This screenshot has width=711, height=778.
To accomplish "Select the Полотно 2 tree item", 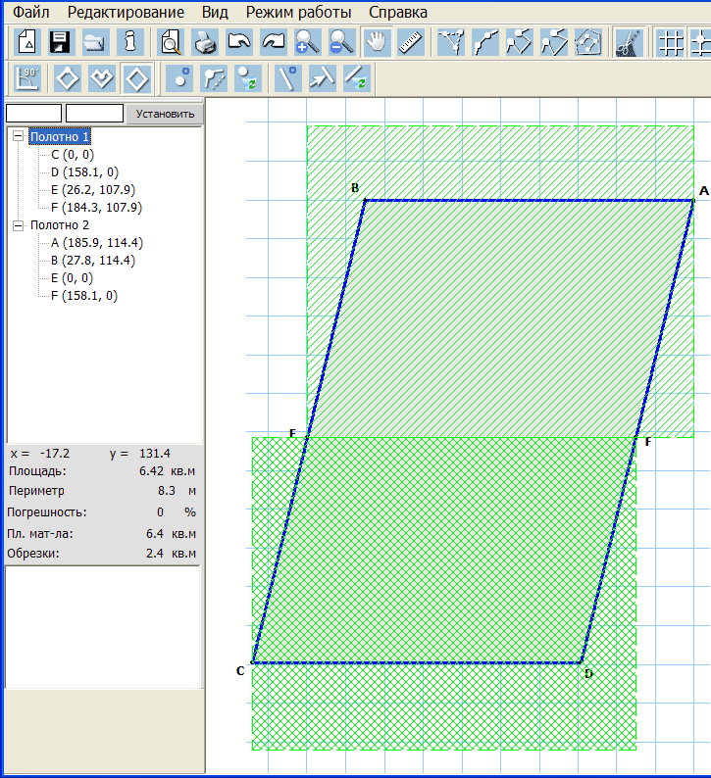I will click(x=60, y=225).
